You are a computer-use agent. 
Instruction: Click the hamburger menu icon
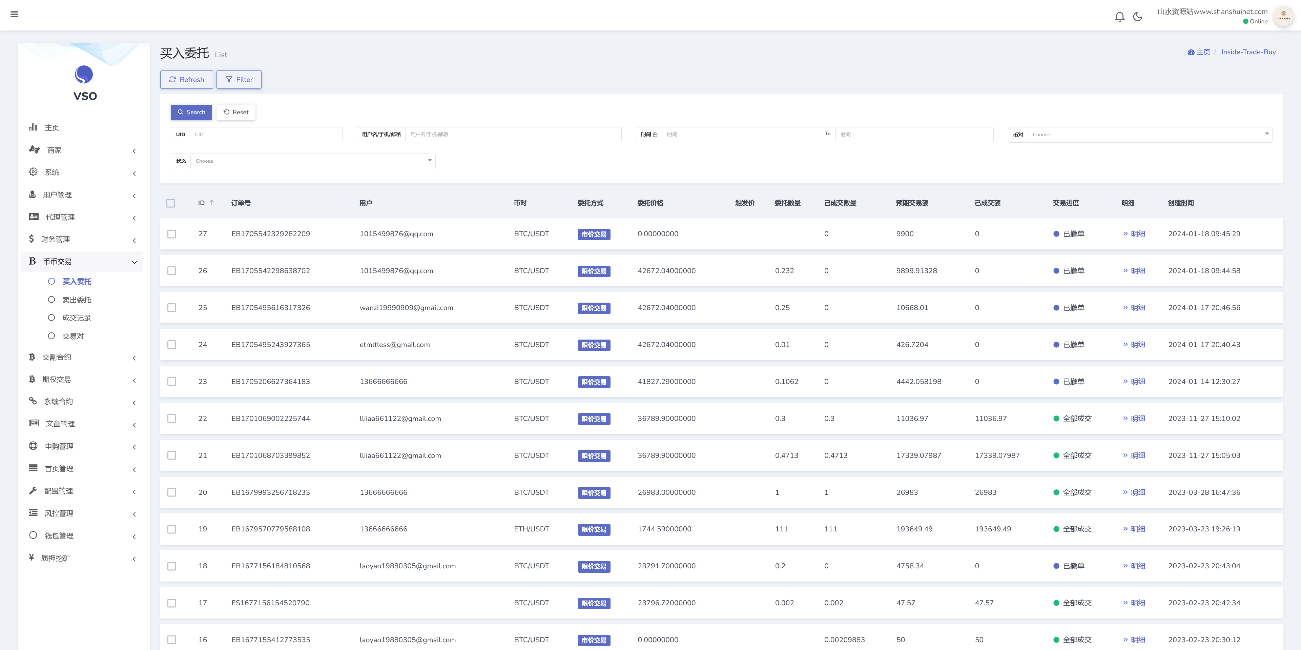pos(14,14)
